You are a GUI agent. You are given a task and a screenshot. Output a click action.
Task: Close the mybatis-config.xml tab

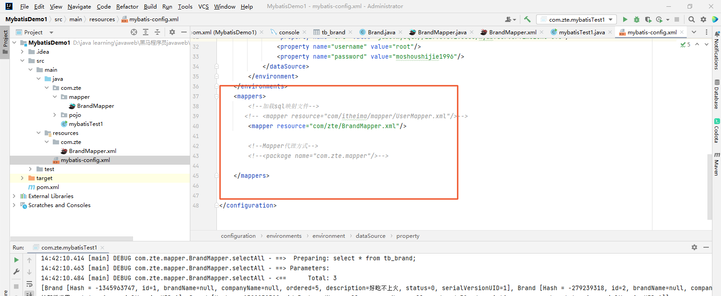(682, 32)
